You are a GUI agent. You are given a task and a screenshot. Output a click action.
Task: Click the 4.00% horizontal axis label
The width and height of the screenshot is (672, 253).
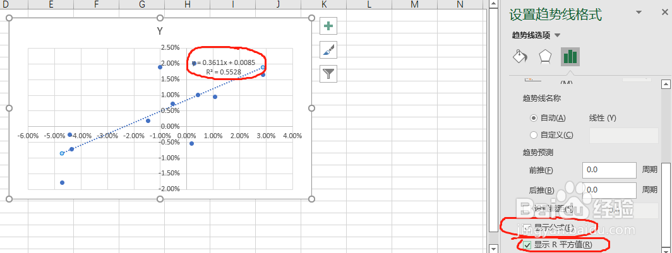coord(292,136)
